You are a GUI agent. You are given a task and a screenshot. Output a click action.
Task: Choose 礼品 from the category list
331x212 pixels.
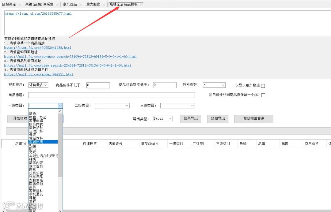point(32,145)
